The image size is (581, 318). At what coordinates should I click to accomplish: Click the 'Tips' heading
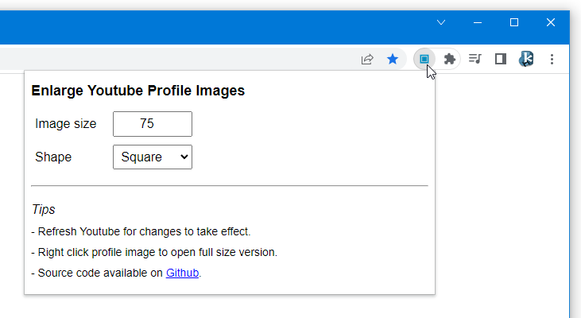tap(44, 209)
